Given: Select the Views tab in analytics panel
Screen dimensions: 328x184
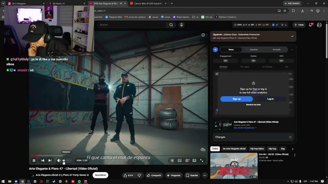Looking at the screenshot, I should coord(231,50).
